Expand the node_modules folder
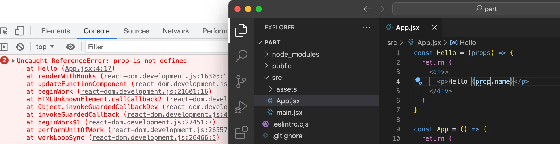The width and height of the screenshot is (560, 144). pos(316,54)
